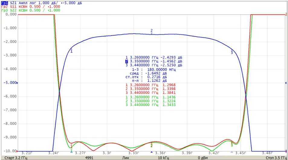Click the blue reference level triangle at -5.000
288x160 pixels.
pos(17,83)
